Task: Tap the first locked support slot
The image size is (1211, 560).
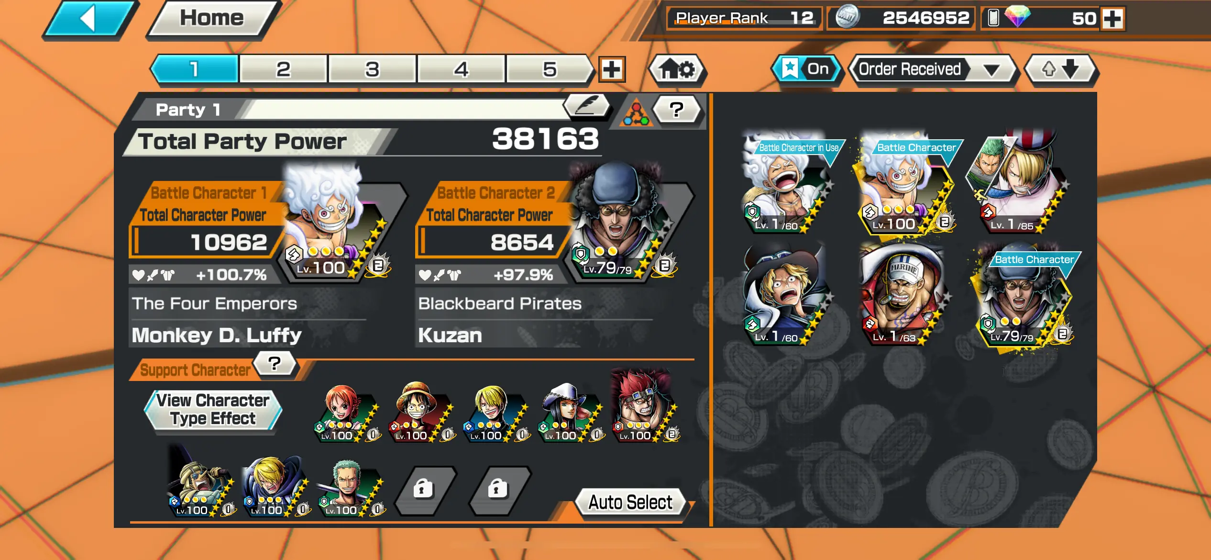Action: pos(424,490)
